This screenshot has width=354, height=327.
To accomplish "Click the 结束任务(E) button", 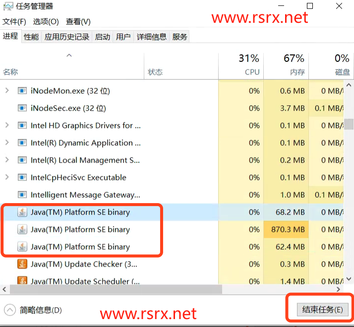I will tap(322, 309).
